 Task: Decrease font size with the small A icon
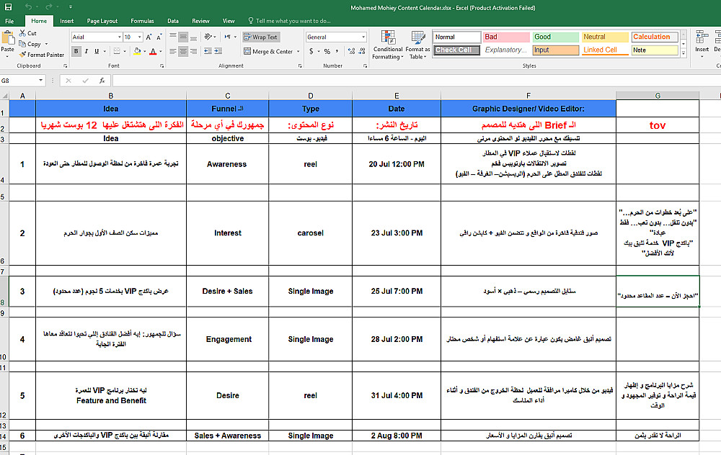point(159,37)
